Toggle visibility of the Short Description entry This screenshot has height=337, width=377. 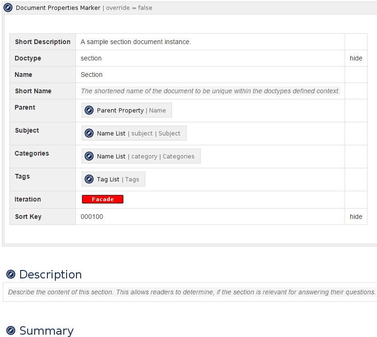(x=356, y=42)
